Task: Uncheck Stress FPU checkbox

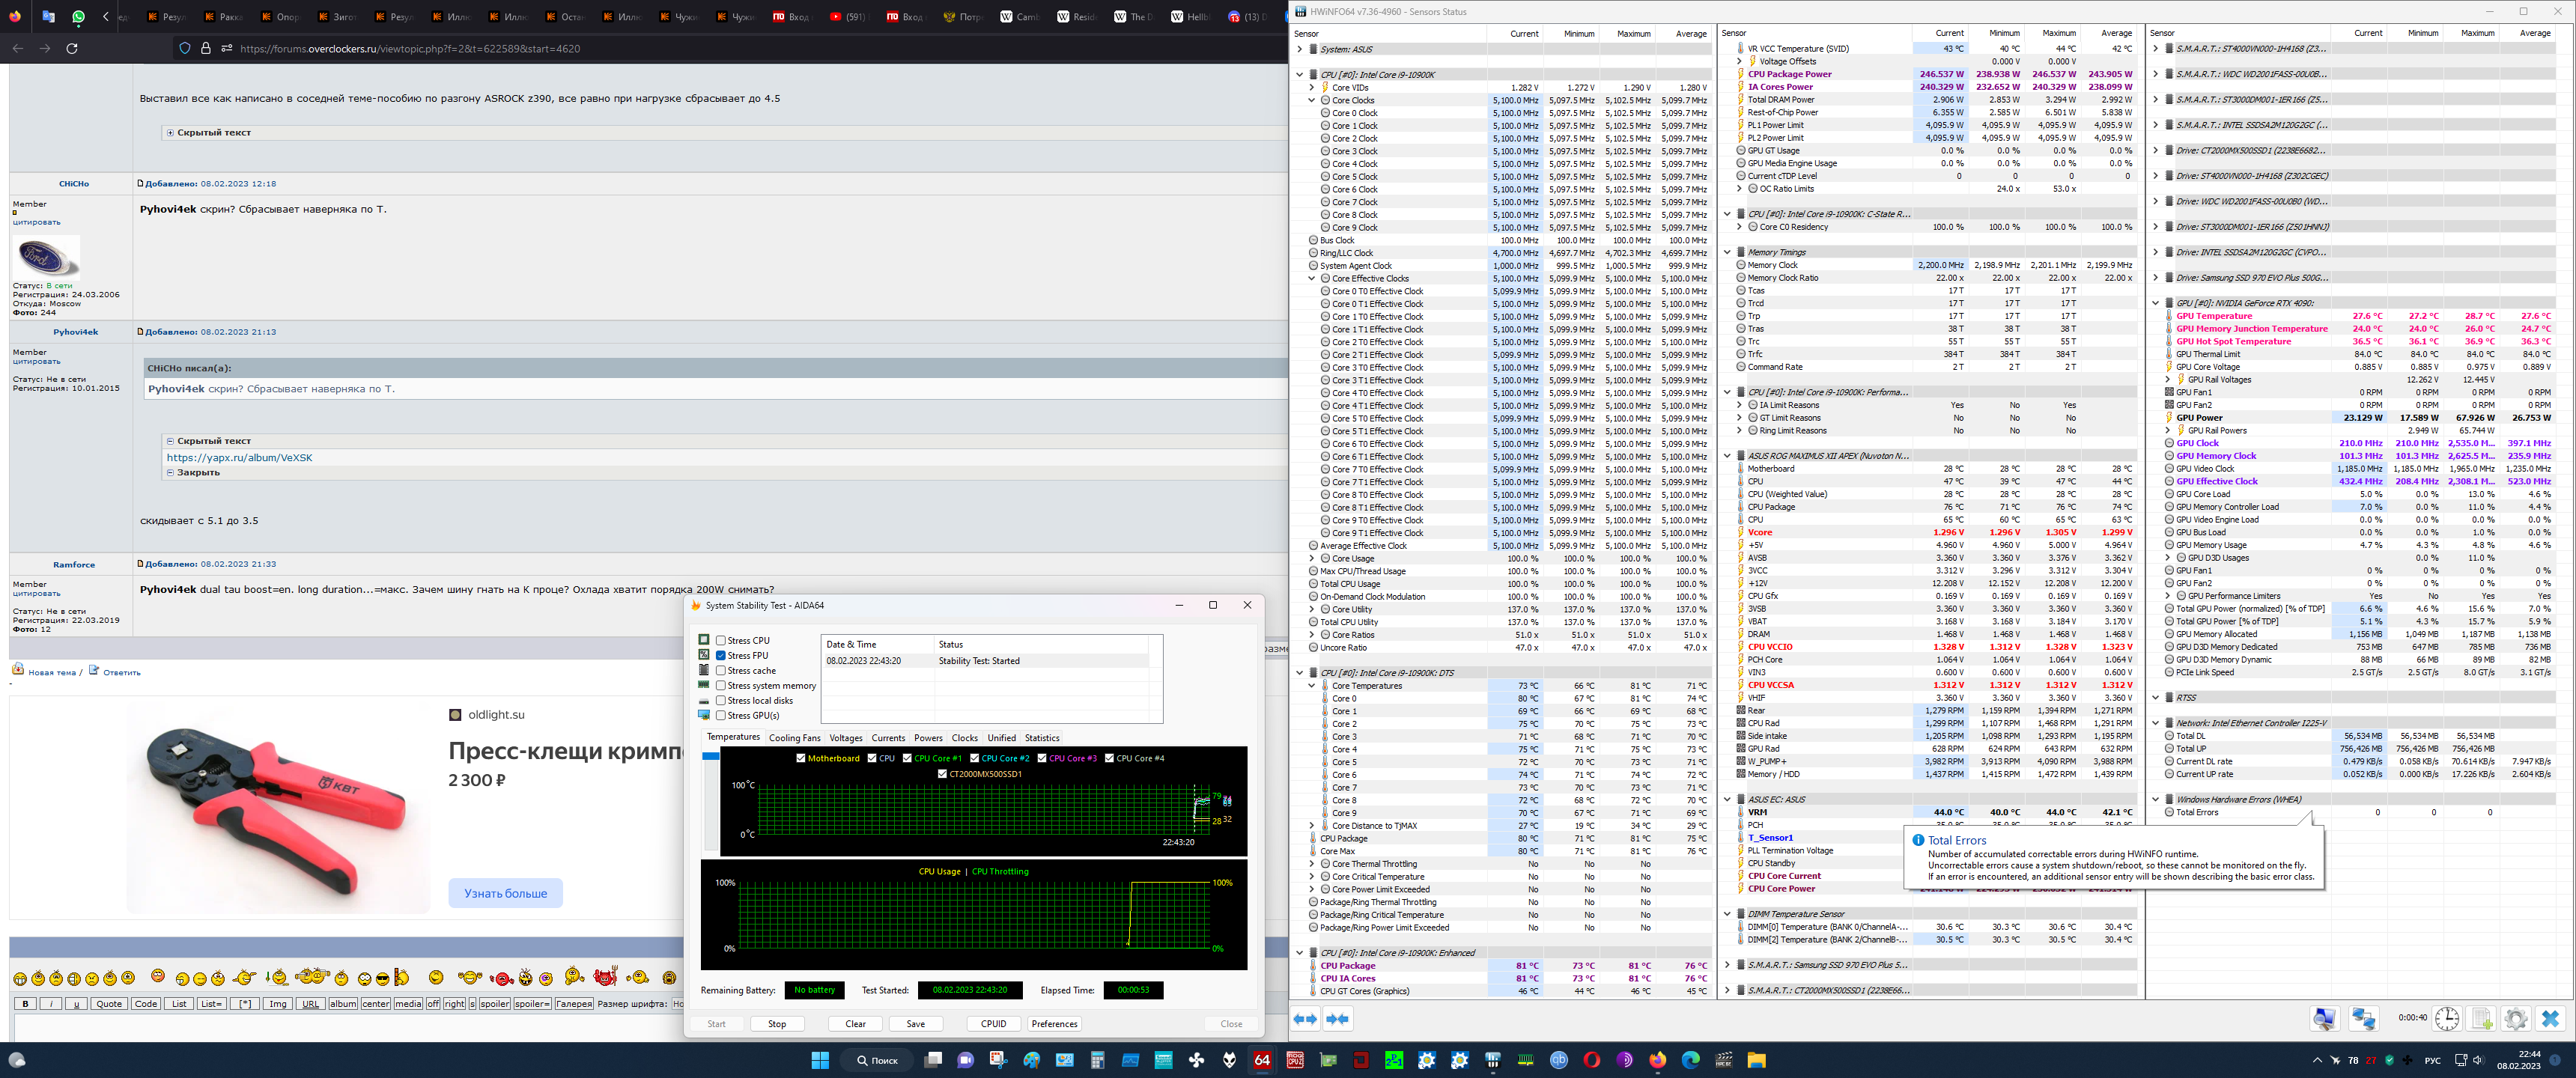Action: 720,656
